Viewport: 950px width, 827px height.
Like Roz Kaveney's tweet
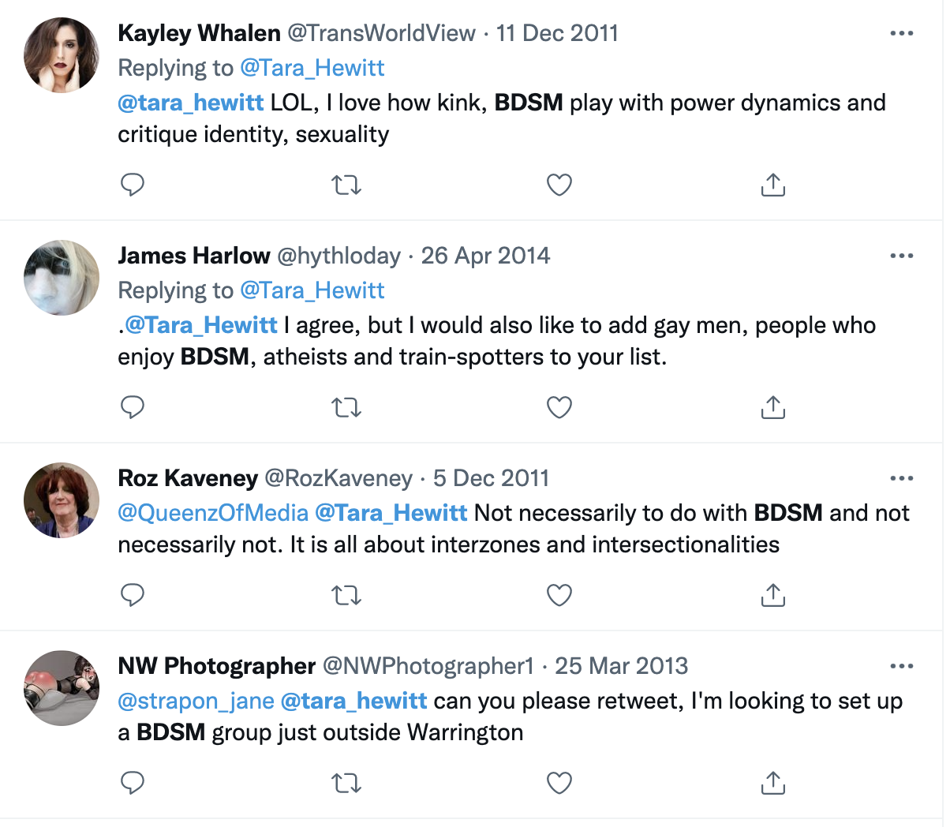coord(559,595)
